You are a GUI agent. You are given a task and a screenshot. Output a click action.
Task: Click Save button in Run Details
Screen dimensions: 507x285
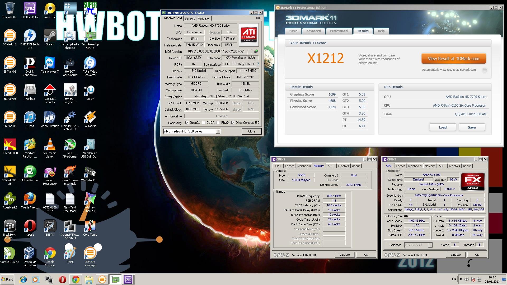[472, 127]
